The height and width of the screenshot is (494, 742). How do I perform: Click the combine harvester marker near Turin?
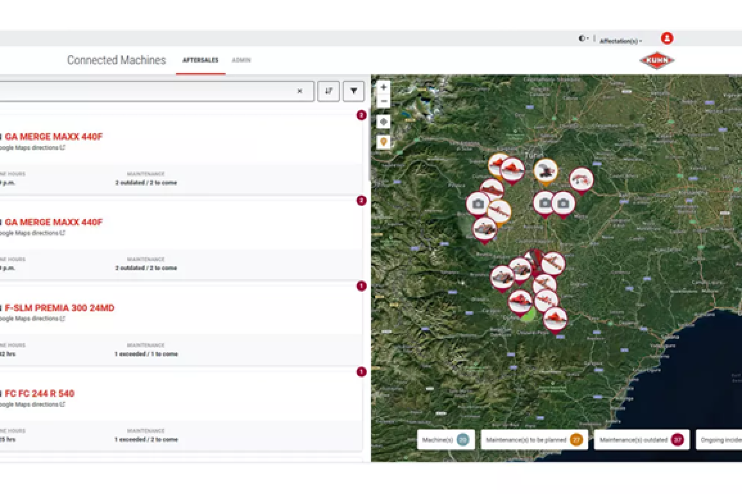(x=546, y=171)
